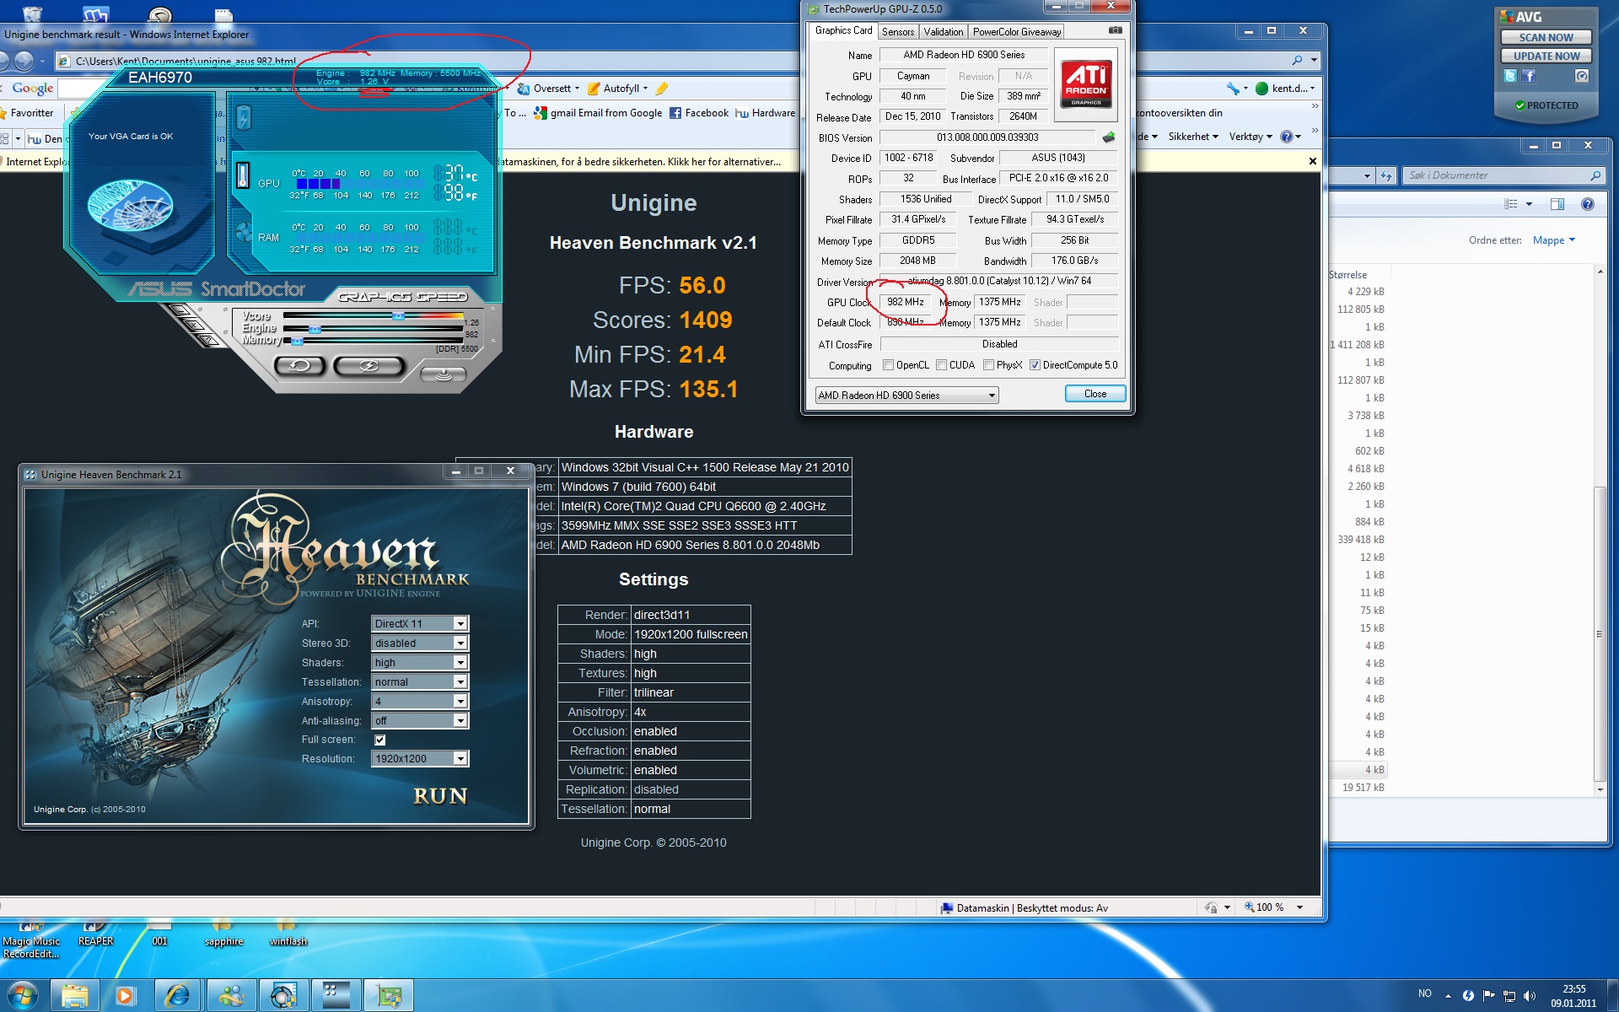Click the GPU-Z taskbar icon
The height and width of the screenshot is (1012, 1619).
(x=389, y=996)
